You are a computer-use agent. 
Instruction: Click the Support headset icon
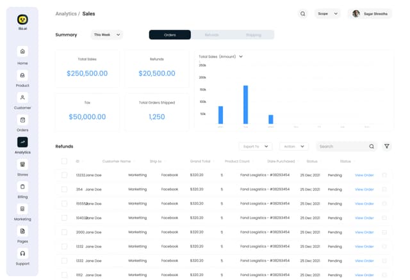[x=22, y=253]
